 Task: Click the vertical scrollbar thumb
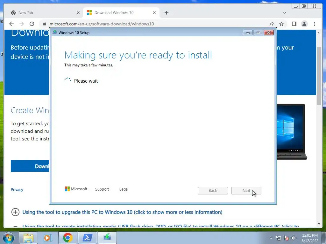pyautogui.click(x=319, y=76)
